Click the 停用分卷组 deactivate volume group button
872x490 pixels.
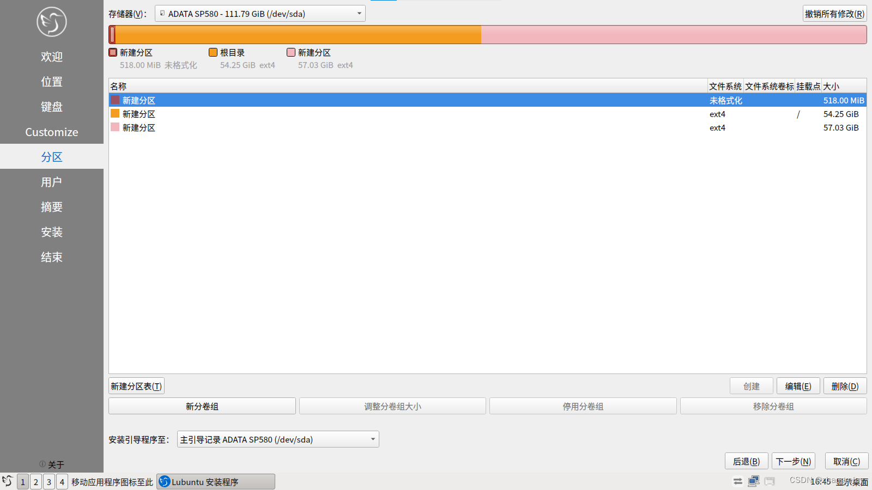click(583, 406)
